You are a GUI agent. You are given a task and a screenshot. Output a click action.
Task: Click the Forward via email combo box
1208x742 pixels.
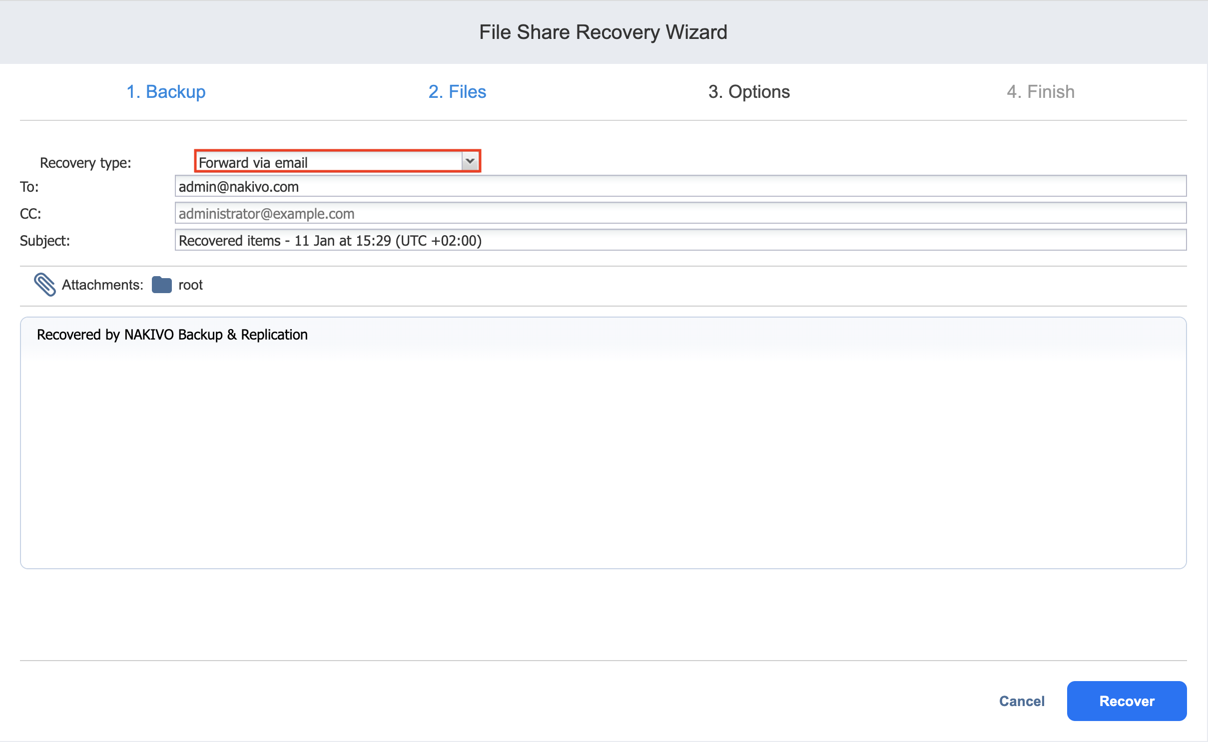pos(330,162)
